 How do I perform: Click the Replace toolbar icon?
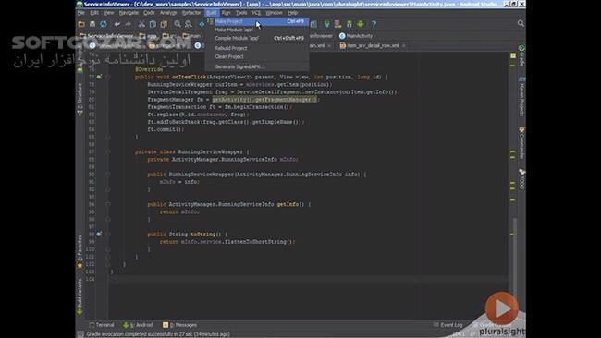189,24
